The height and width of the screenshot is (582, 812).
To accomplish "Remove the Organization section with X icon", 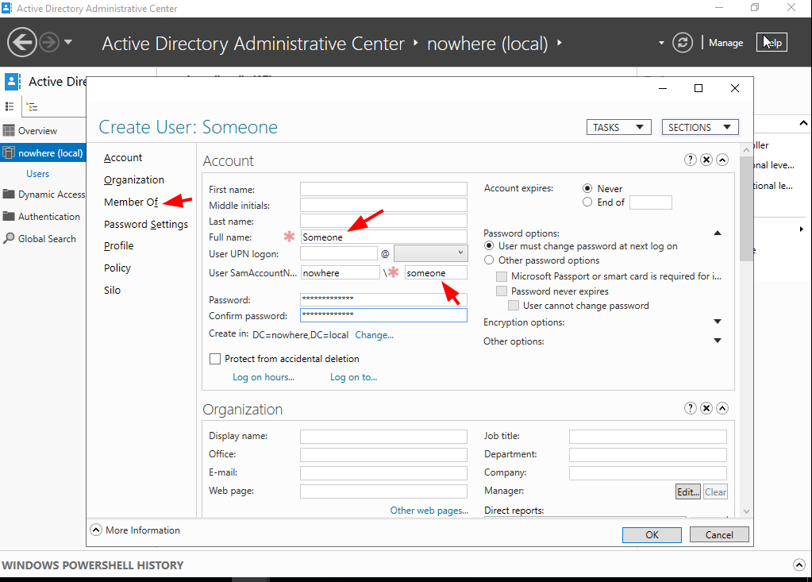I will pos(706,409).
